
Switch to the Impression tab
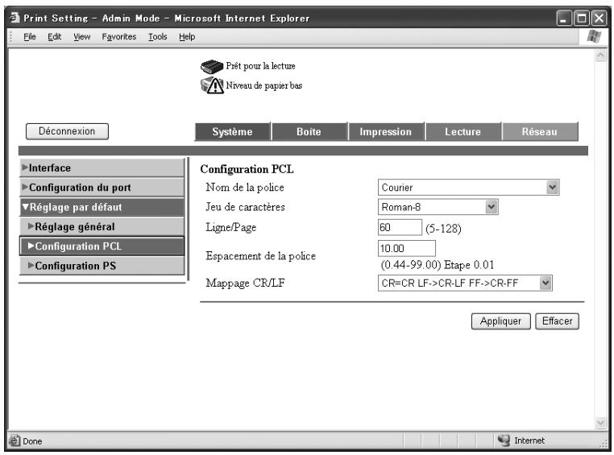point(386,132)
